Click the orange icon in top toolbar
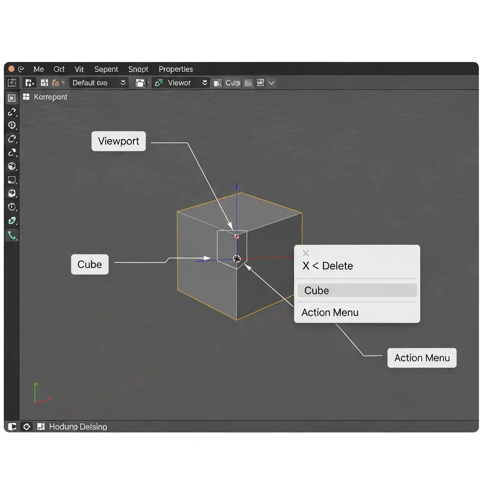The height and width of the screenshot is (488, 488). click(56, 83)
